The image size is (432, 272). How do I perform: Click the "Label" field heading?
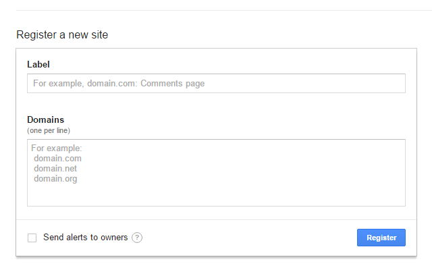point(38,65)
